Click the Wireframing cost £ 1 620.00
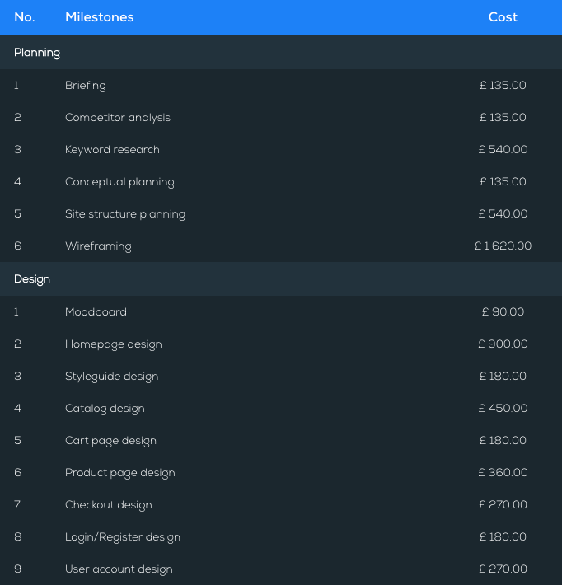This screenshot has height=585, width=562. click(503, 246)
